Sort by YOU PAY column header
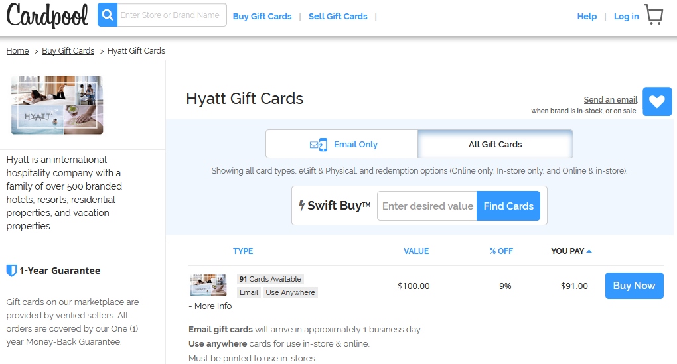Screen dimensions: 677x364 tap(571, 251)
